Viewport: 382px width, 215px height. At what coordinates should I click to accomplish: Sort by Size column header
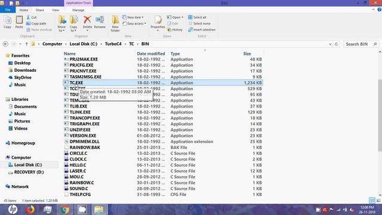(x=247, y=54)
